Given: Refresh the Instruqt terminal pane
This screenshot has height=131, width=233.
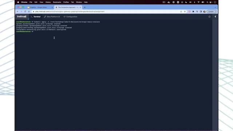Looking at the screenshot, I should (209, 17).
